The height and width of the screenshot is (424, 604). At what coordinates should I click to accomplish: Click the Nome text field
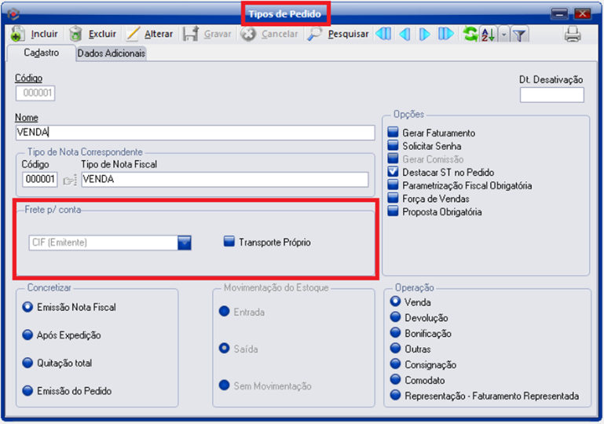coord(195,133)
